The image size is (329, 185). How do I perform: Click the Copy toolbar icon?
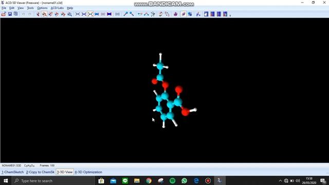[x=16, y=14]
